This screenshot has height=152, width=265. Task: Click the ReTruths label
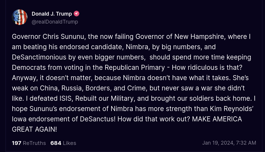click(x=34, y=143)
